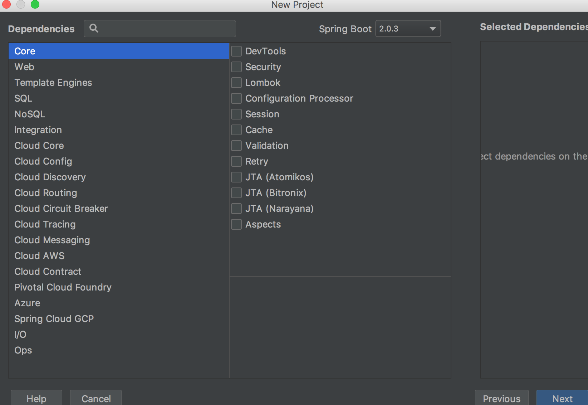Enable the Aspects checkbox
This screenshot has width=588, height=405.
[x=236, y=224]
